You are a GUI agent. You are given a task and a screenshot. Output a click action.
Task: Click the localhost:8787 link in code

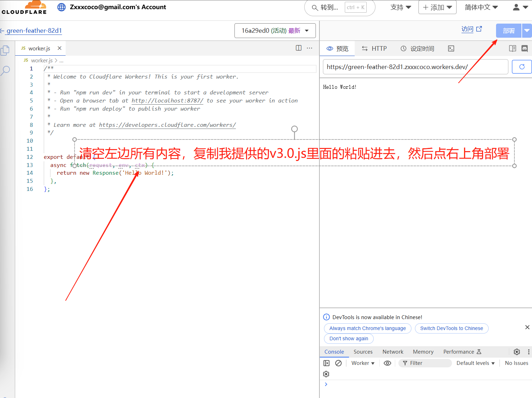point(167,101)
